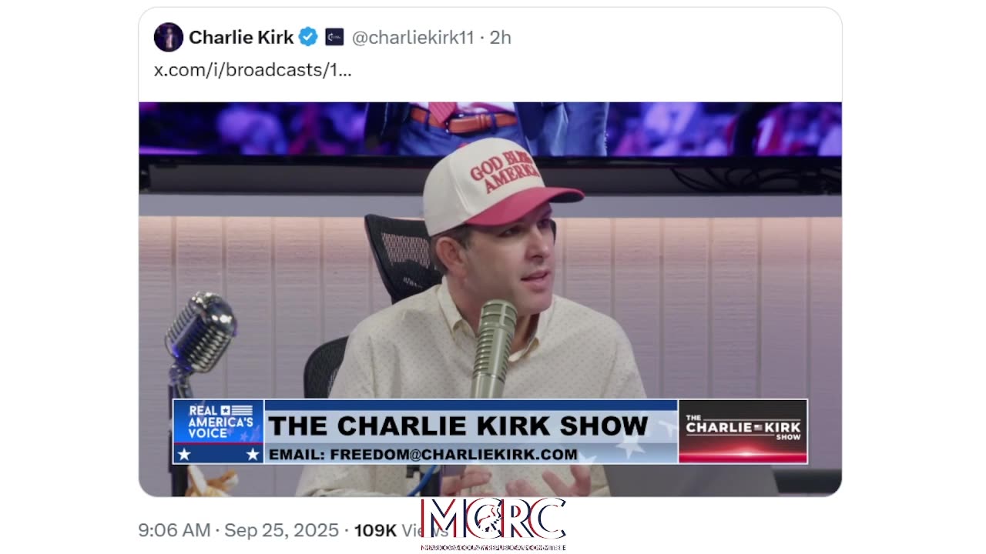Click the green desk microphone in center
Viewport: 986px width, 554px height.
(x=494, y=349)
